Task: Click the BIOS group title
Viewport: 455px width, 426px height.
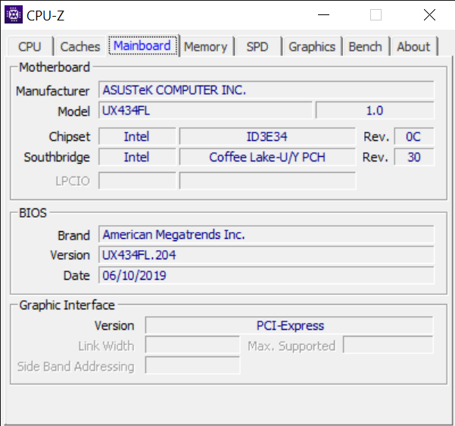Action: 33,213
